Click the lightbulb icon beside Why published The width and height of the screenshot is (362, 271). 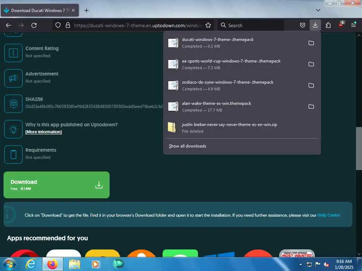[13, 129]
